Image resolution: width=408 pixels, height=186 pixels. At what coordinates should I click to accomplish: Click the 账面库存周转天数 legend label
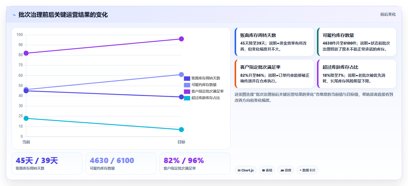[x=206, y=78]
